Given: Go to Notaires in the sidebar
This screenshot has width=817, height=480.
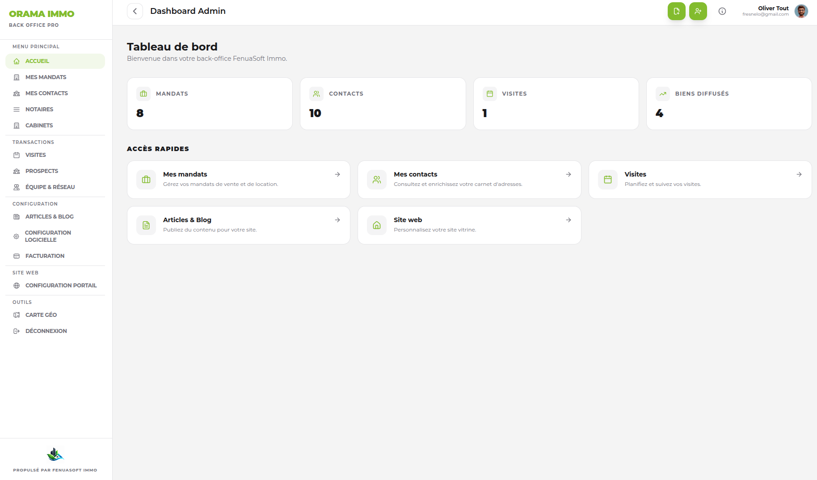Looking at the screenshot, I should (55, 109).
